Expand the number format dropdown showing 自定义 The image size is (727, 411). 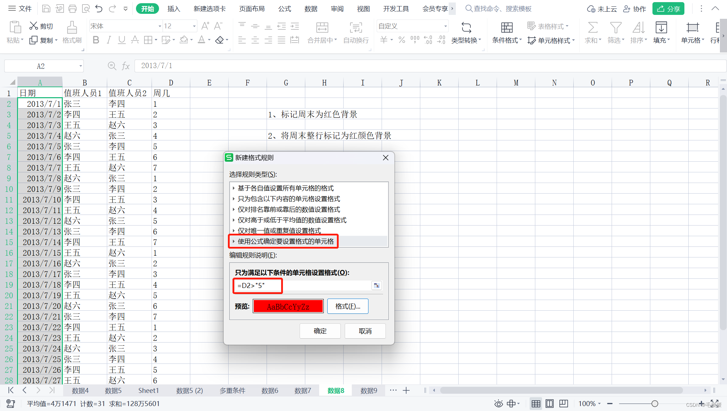(x=445, y=26)
